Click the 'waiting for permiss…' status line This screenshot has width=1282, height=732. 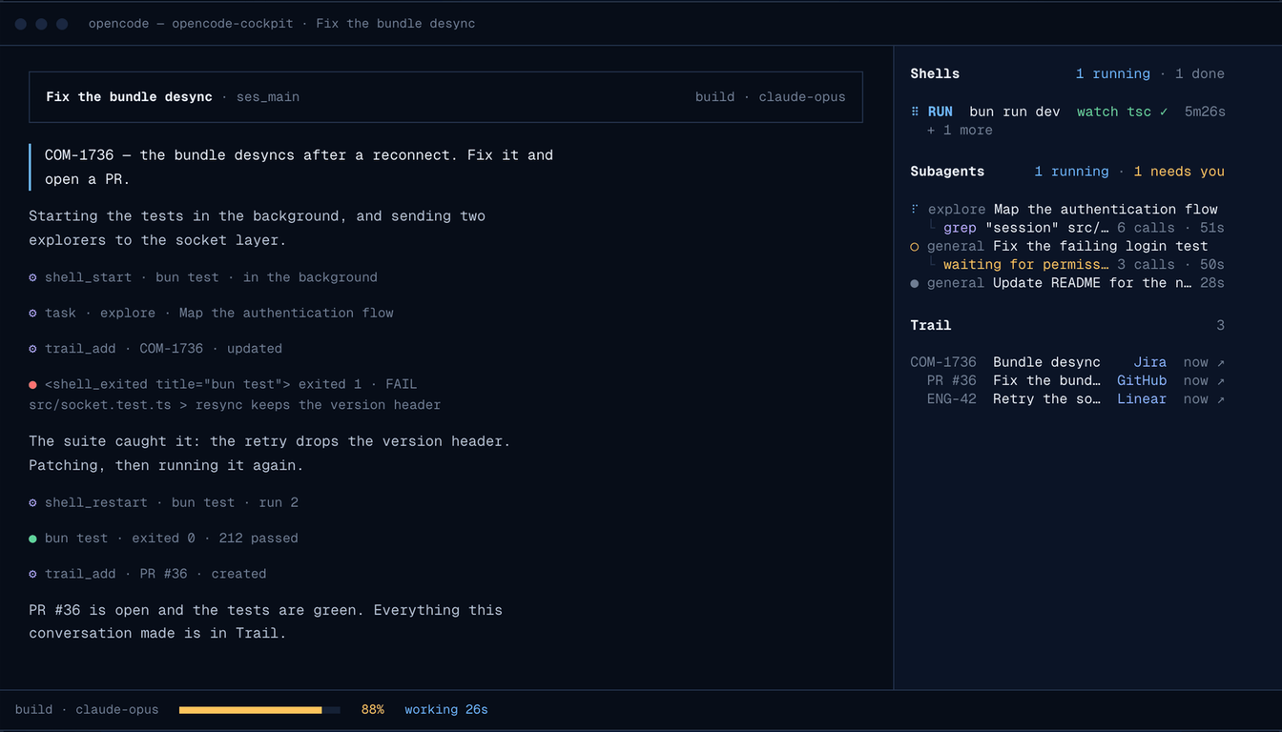(1025, 265)
